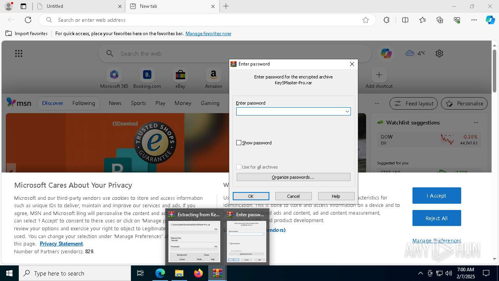This screenshot has width=499, height=281.
Task: Open eBay shortcut tile
Action: pos(180,78)
